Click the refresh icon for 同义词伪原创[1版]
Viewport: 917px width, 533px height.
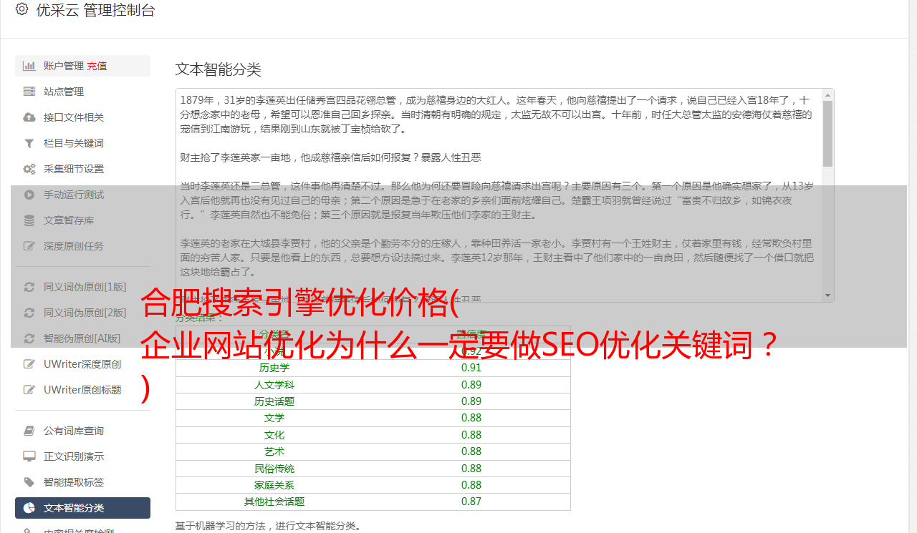tap(29, 287)
